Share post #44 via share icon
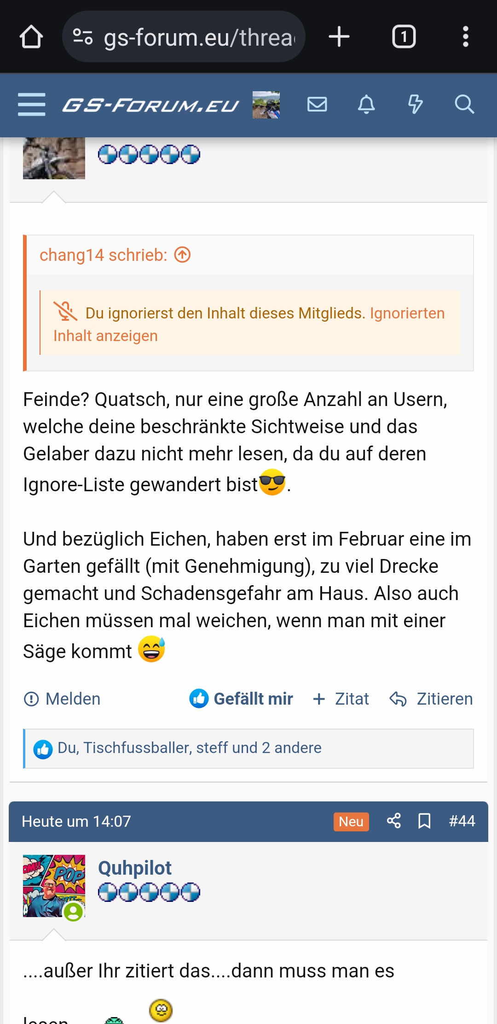Screen dimensions: 497x1024 (x=393, y=821)
